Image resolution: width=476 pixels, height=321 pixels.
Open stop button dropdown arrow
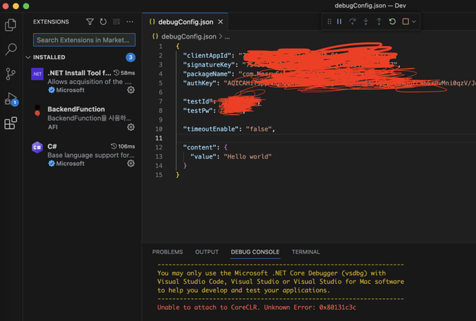(x=414, y=21)
